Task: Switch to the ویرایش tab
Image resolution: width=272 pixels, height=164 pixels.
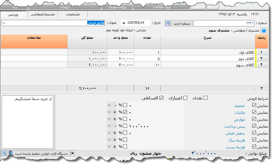Action: (x=13, y=14)
